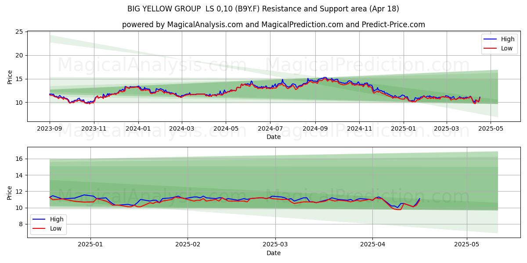Click the x-axis tick '2025-02' on the bottom chart

188,244
